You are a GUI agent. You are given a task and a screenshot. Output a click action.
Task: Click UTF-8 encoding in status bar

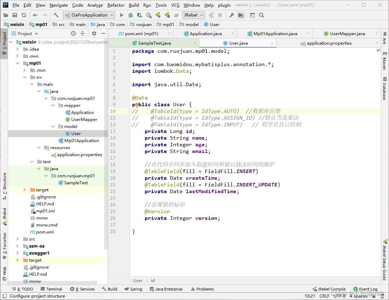click(x=339, y=296)
